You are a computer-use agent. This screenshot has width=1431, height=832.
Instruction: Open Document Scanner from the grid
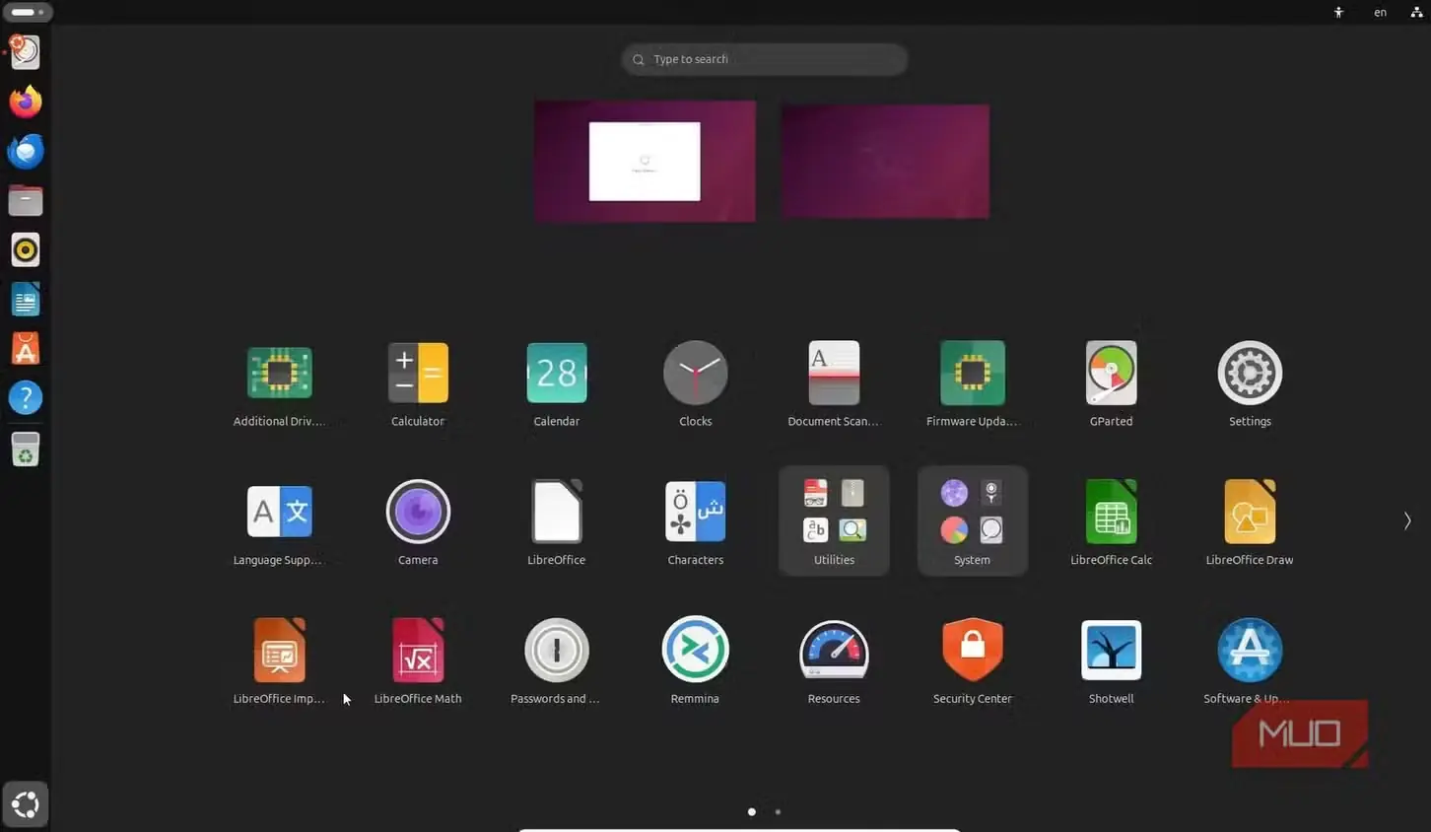point(834,373)
